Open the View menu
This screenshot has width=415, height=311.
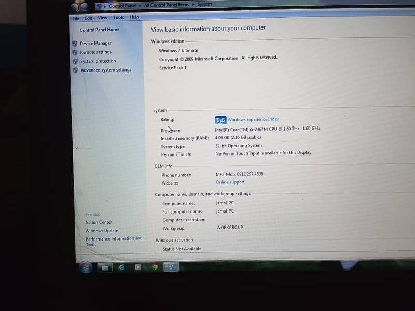(102, 18)
